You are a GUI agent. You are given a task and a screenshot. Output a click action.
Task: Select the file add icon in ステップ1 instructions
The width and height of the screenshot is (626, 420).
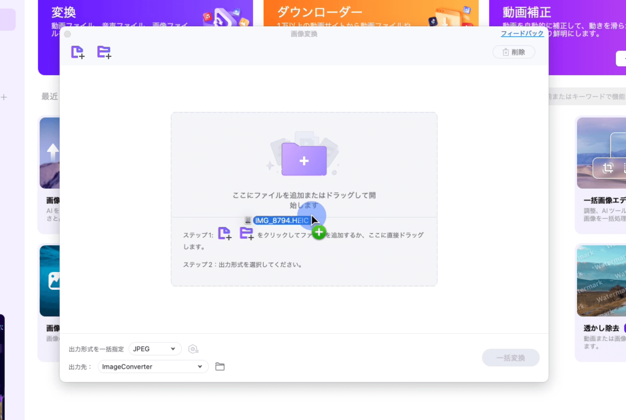click(225, 234)
